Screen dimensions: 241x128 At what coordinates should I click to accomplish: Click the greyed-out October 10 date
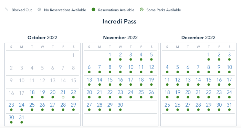click(21, 81)
